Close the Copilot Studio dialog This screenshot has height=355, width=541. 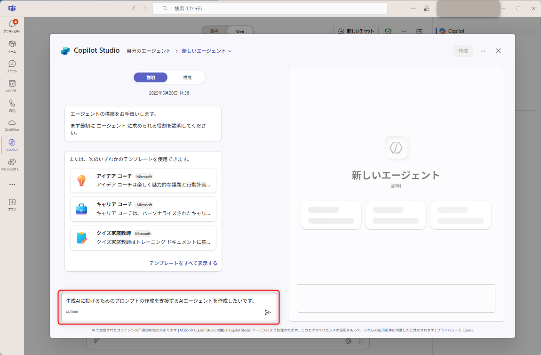click(x=498, y=51)
